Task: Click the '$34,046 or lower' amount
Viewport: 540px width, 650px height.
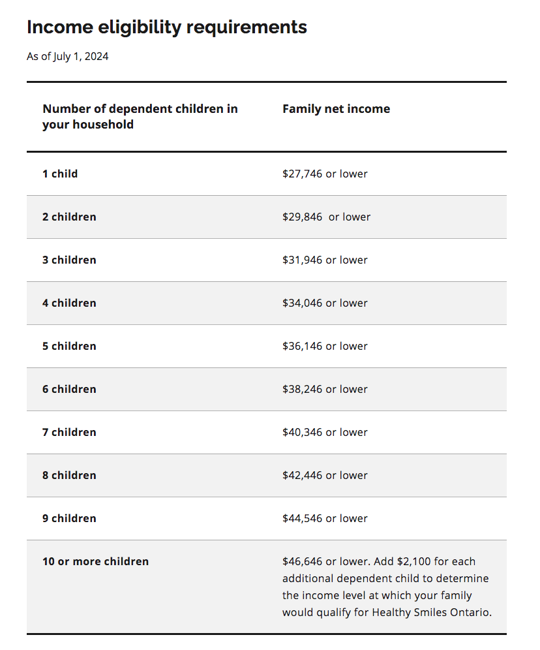Action: point(325,303)
